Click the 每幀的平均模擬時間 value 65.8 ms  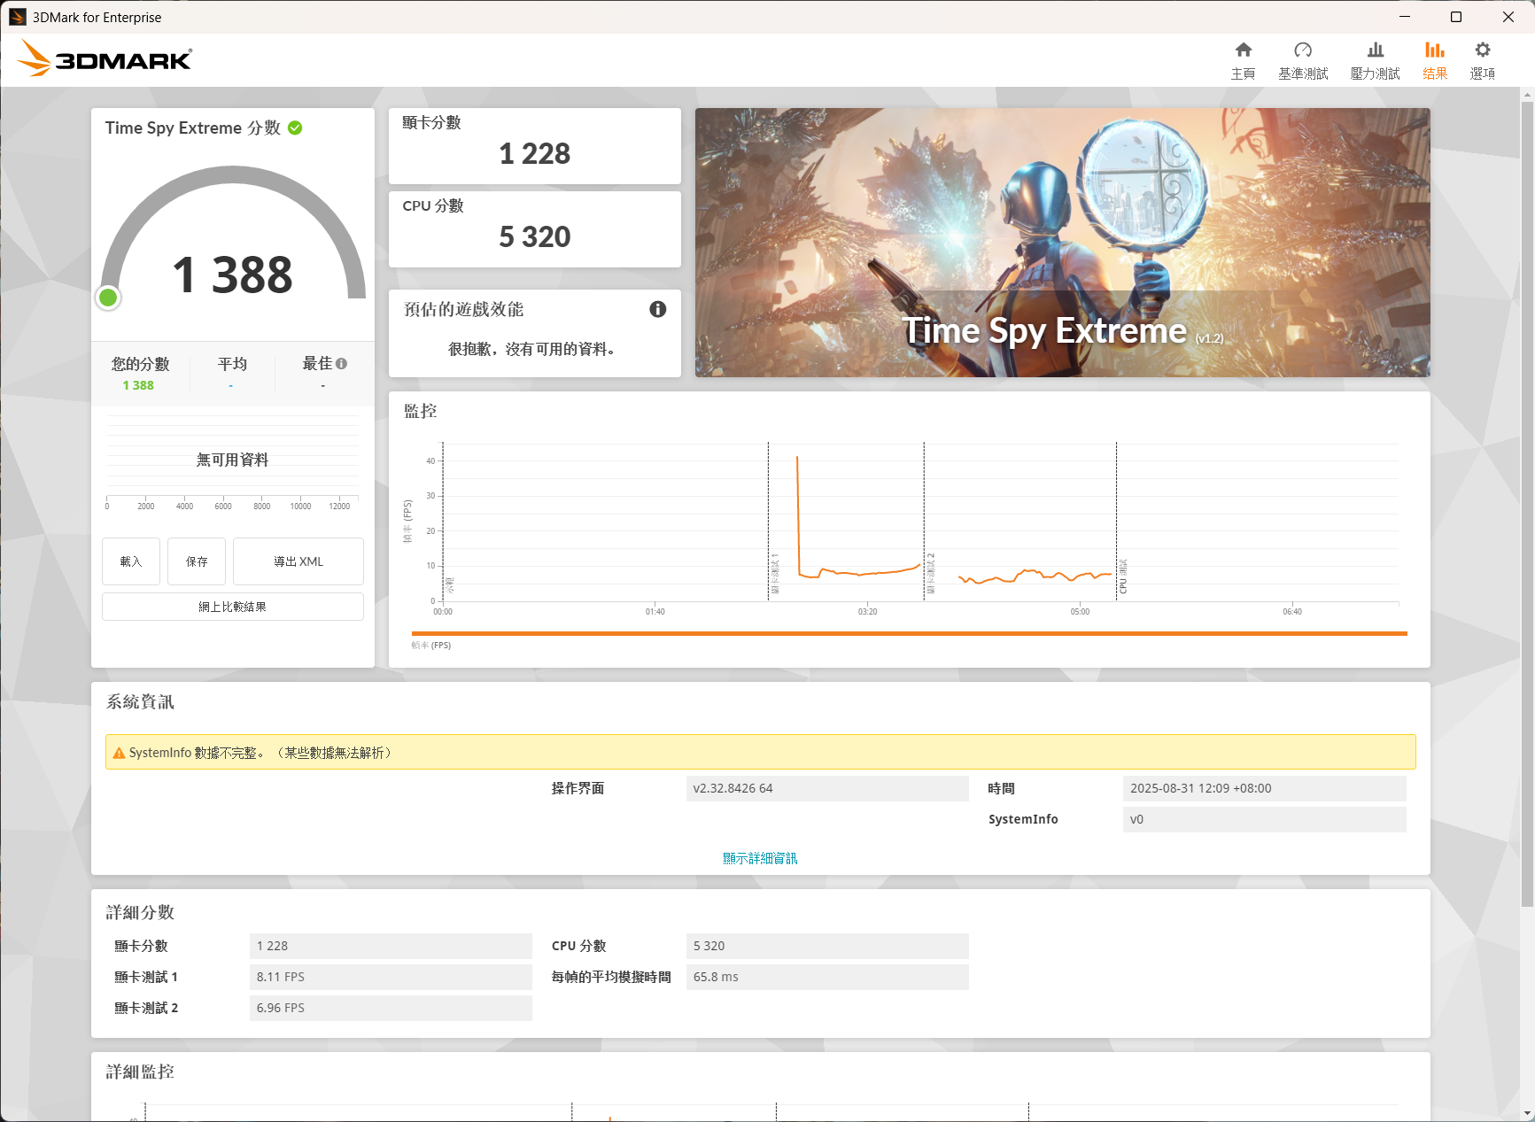pyautogui.click(x=827, y=977)
